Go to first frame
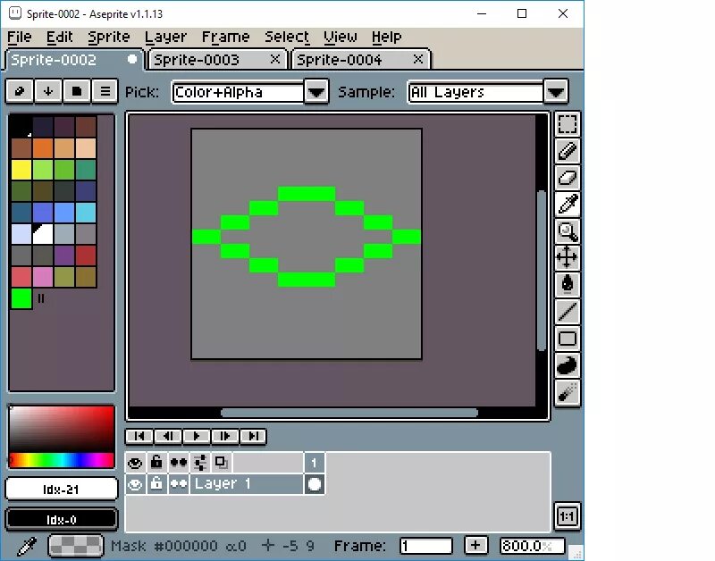Image resolution: width=715 pixels, height=561 pixels. [139, 436]
